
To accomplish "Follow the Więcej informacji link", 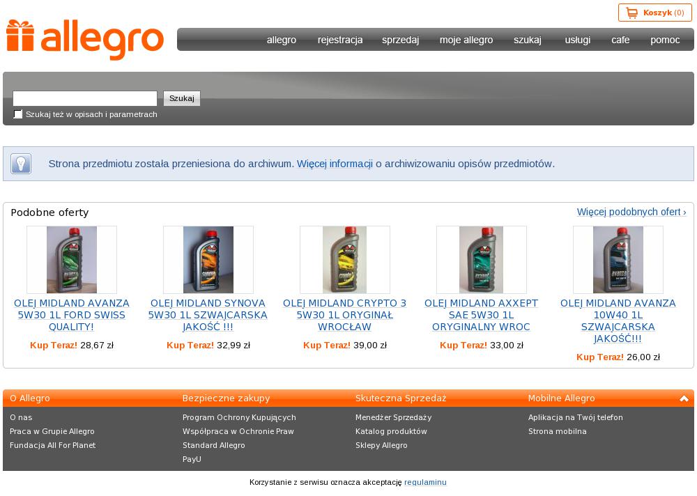I will click(x=335, y=164).
